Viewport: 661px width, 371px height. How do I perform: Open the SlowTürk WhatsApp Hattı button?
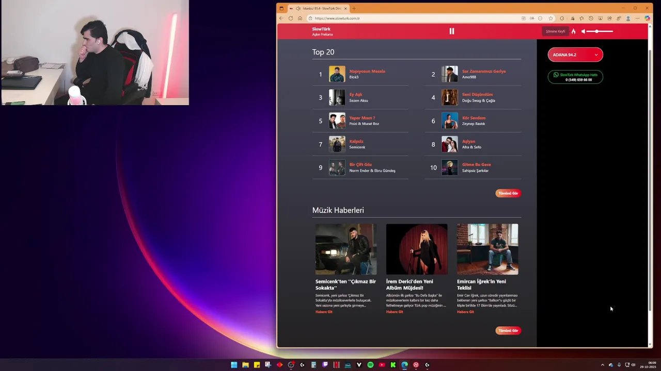575,77
